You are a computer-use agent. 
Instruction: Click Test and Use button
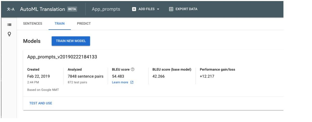pyautogui.click(x=41, y=103)
